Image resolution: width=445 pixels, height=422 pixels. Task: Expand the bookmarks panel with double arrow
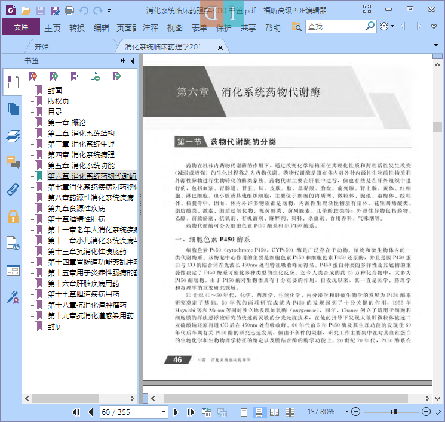click(x=123, y=61)
